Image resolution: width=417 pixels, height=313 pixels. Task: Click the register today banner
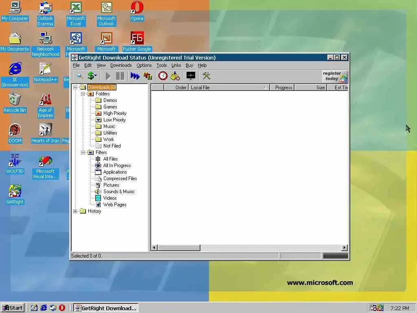pos(335,76)
